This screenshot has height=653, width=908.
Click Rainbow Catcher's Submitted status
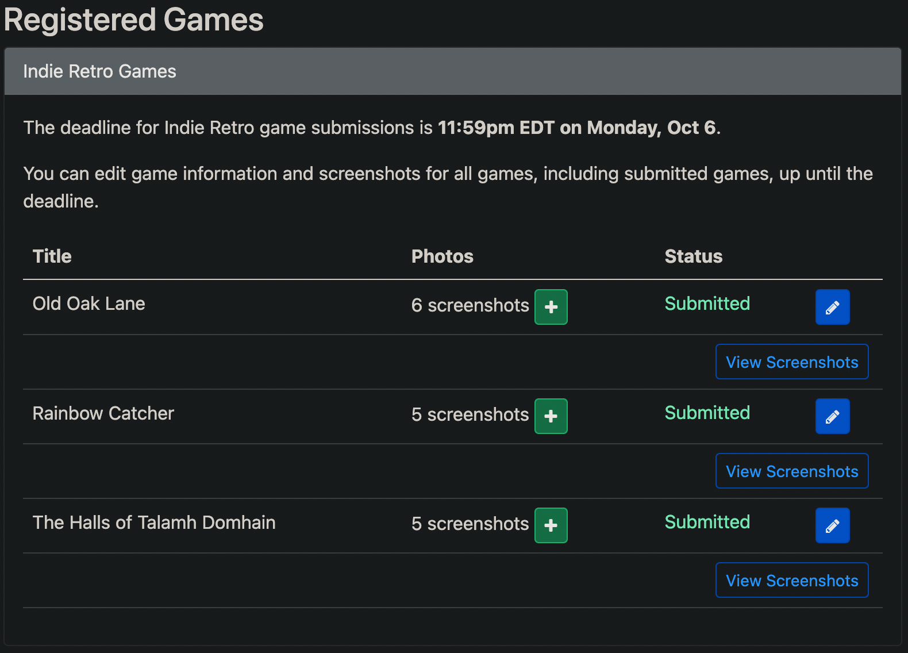coord(707,413)
